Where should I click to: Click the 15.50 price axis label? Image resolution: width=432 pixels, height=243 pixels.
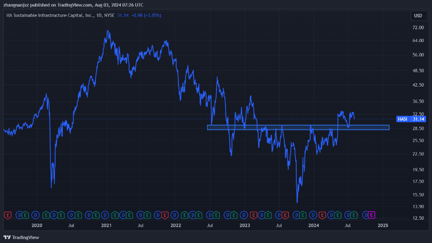pos(418,194)
